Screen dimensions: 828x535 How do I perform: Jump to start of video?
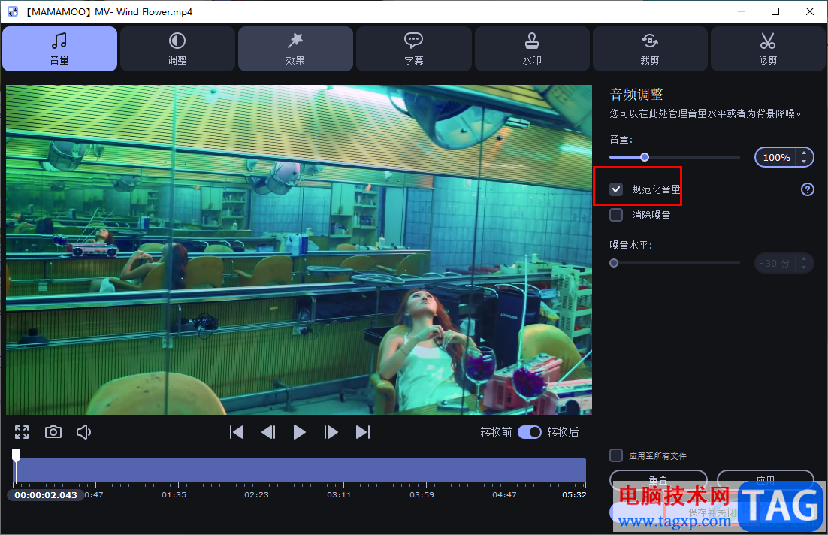pos(237,432)
